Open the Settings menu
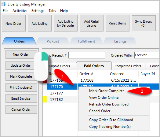This screenshot has width=160, height=137. click(38, 11)
